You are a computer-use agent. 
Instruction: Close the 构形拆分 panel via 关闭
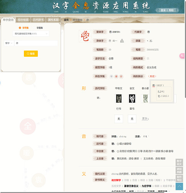click(152, 76)
